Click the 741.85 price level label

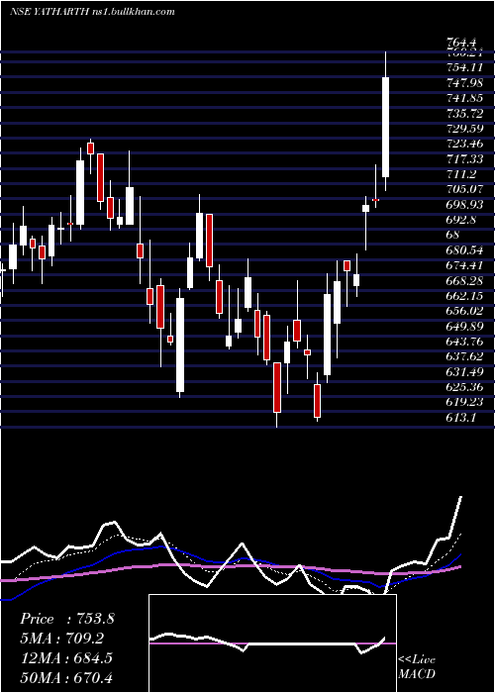coord(464,98)
